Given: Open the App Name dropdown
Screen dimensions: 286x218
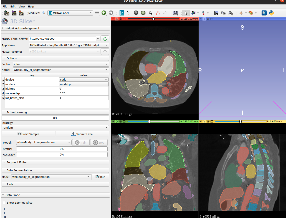Looking at the screenshot, I should pyautogui.click(x=69, y=45).
